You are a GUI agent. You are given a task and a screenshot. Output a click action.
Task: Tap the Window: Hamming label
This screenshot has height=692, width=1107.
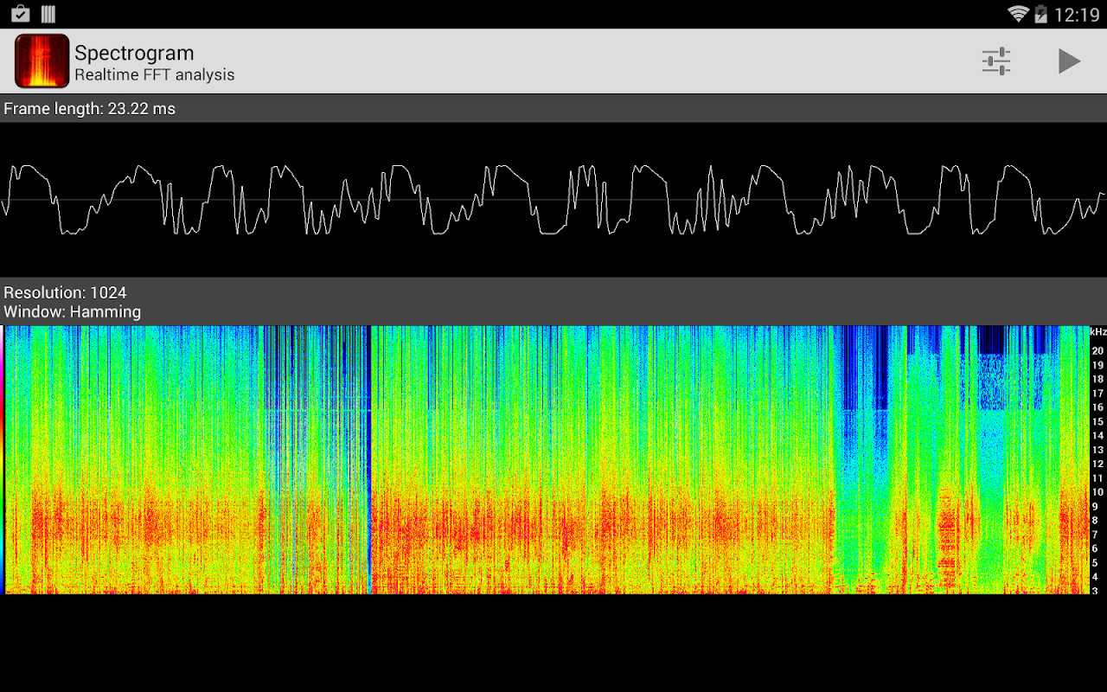tap(72, 311)
